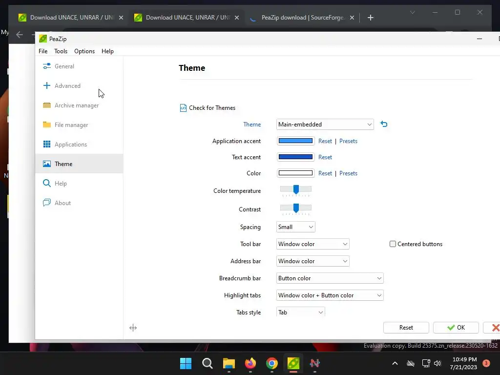Open the Address bar color dropdown

click(313, 261)
